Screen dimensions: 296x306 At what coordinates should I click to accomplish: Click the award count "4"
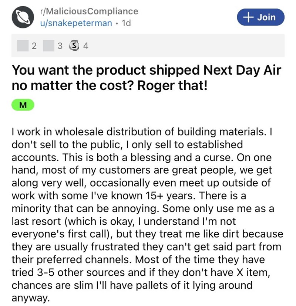[x=85, y=46]
